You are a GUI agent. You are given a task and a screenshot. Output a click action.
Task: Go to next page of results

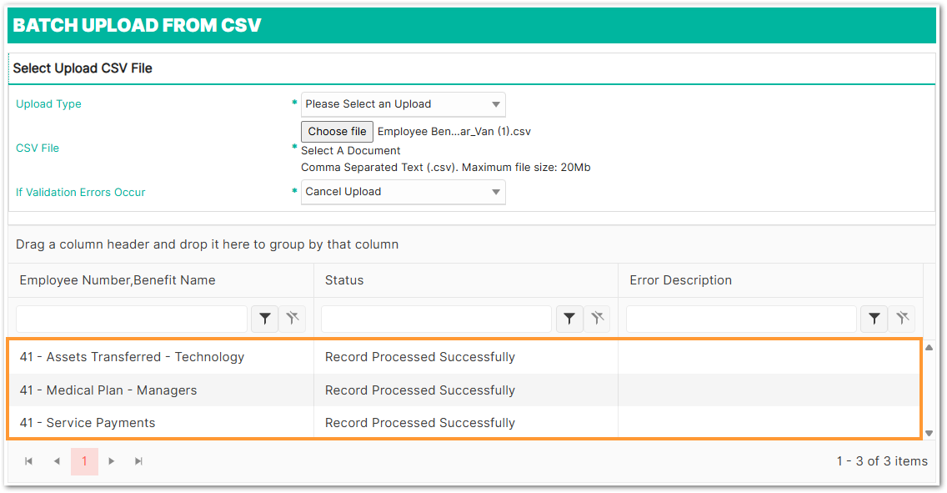click(112, 461)
